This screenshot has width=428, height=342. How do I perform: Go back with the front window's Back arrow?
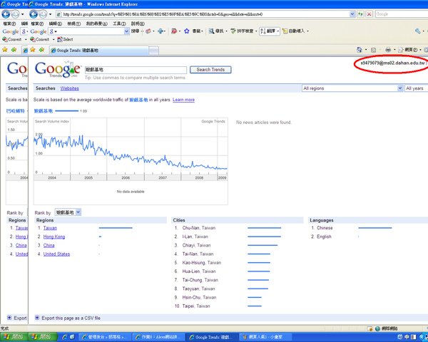tap(34, 14)
